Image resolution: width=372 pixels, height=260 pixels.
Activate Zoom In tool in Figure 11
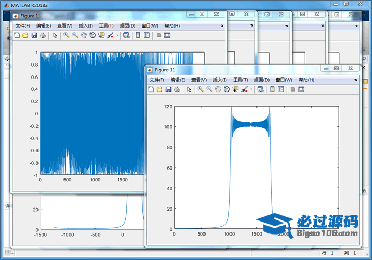(201, 89)
